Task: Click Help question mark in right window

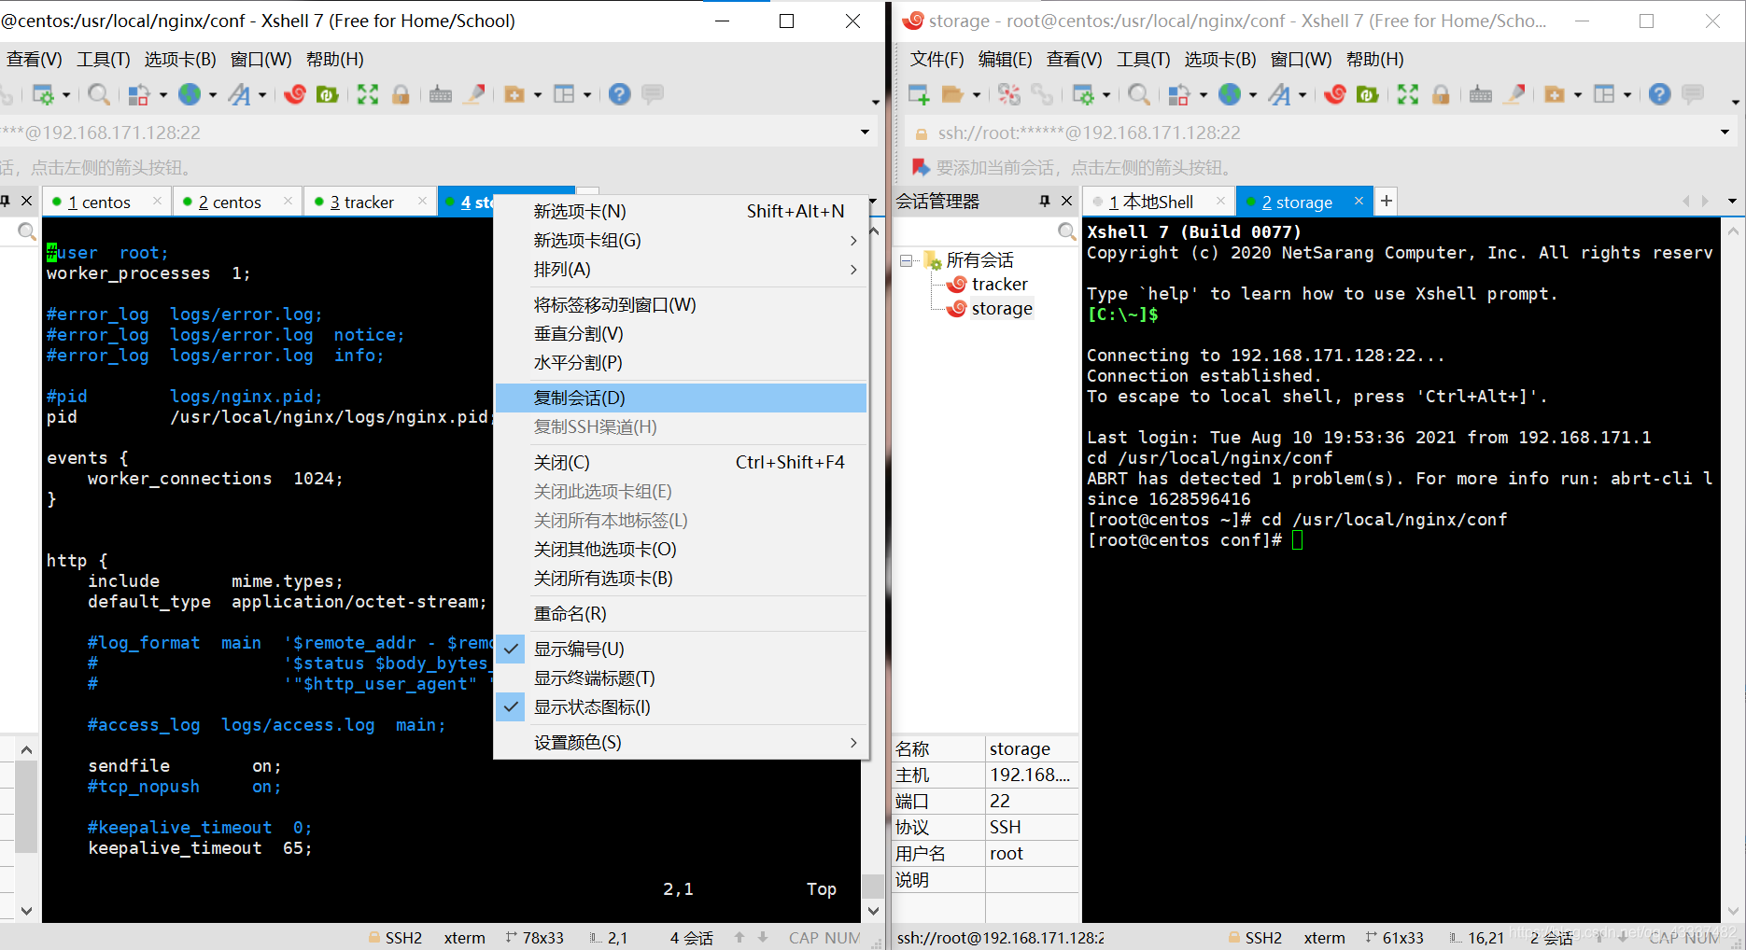Action: [x=1659, y=94]
